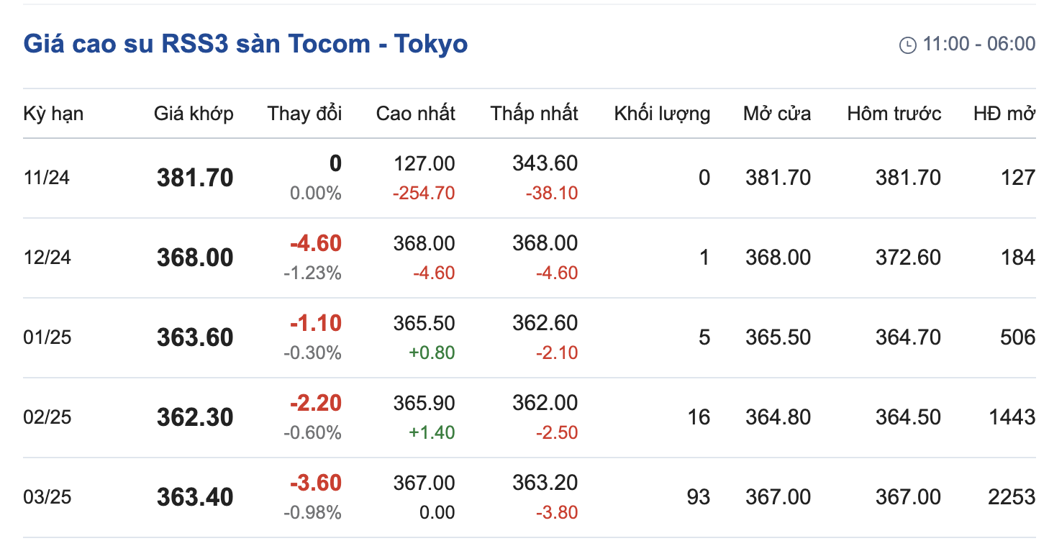Select the 12/24 contract row label
The height and width of the screenshot is (541, 1049).
(x=47, y=258)
